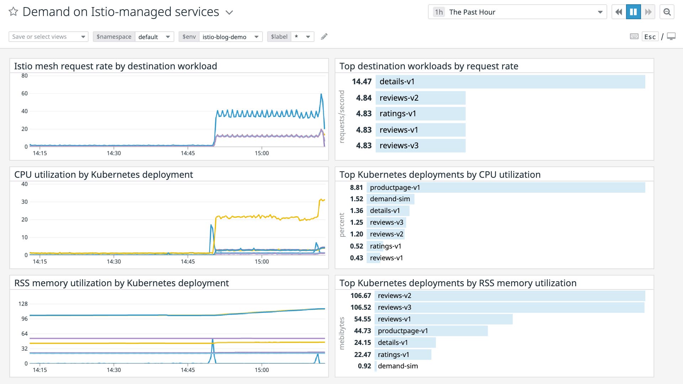Click the Istio mesh request rate chart title
The width and height of the screenshot is (683, 384).
click(x=115, y=66)
